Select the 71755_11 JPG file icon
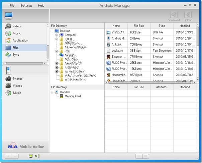The height and width of the screenshot is (163, 202). pos(108,32)
